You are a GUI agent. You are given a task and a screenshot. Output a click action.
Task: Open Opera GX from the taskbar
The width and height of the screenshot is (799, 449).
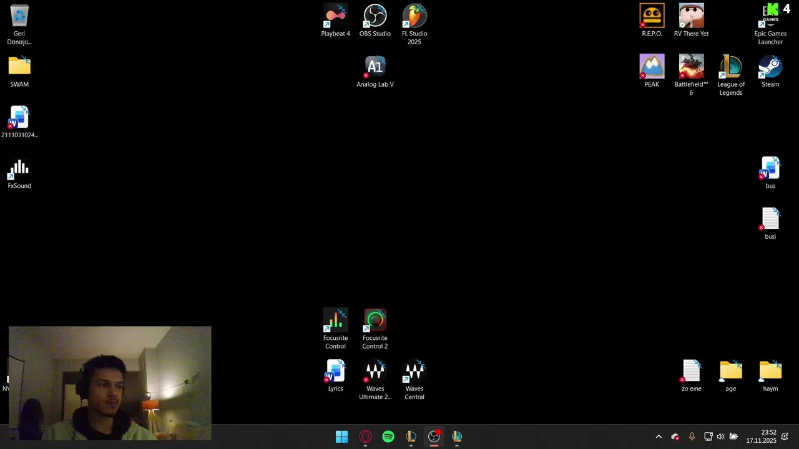pyautogui.click(x=365, y=437)
